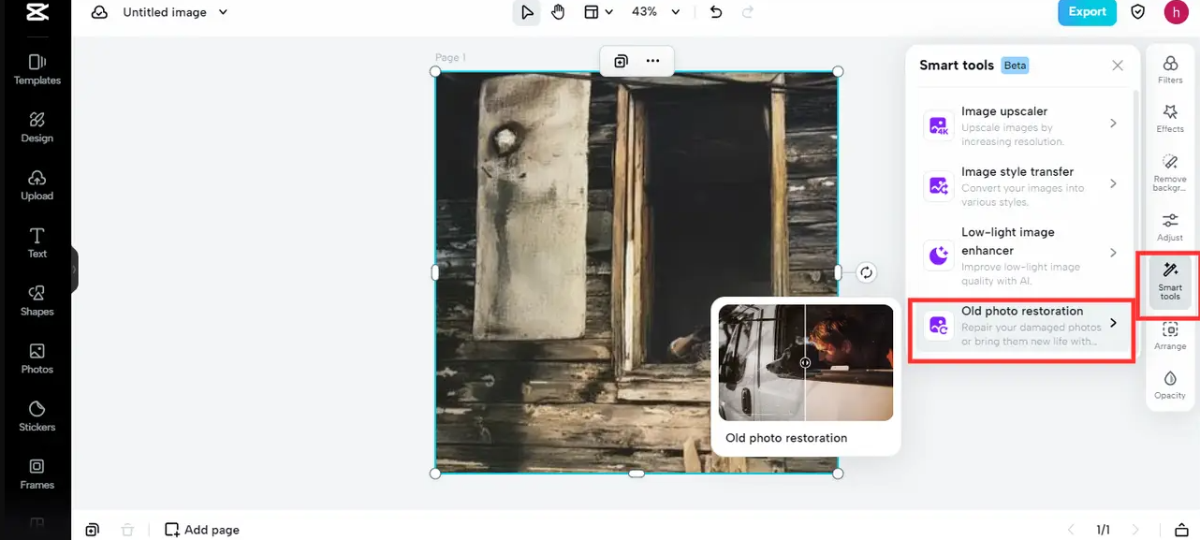
Task: Expand Old photo restoration chevron
Action: tap(1113, 323)
